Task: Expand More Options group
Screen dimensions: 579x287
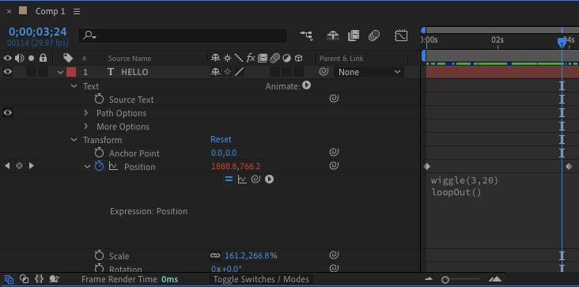Action: [86, 127]
